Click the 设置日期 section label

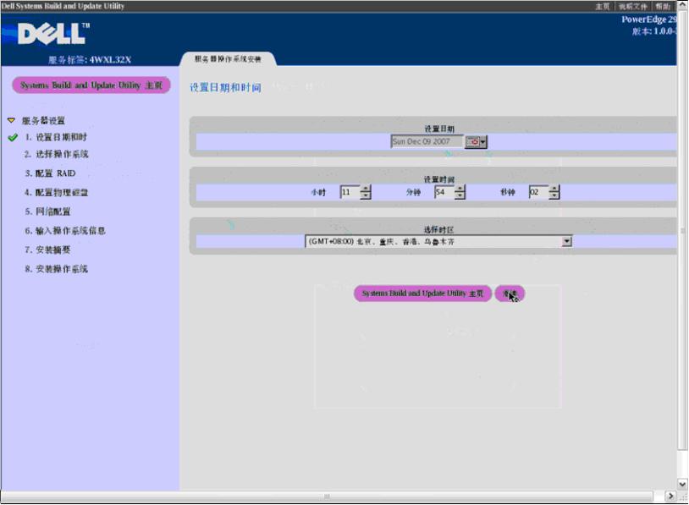(439, 129)
